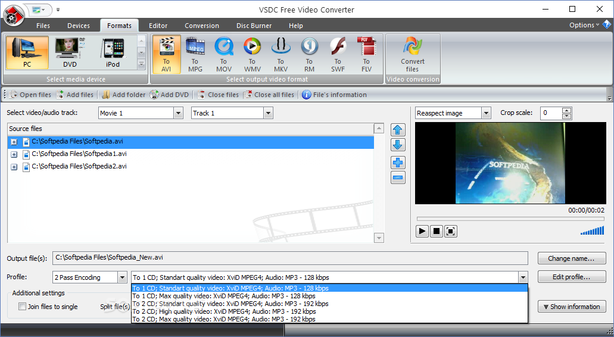Select To 2 CD Max quality profile
614x337 pixels.
[x=329, y=319]
